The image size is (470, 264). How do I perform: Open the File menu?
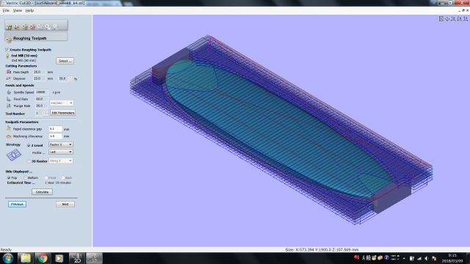(x=6, y=10)
